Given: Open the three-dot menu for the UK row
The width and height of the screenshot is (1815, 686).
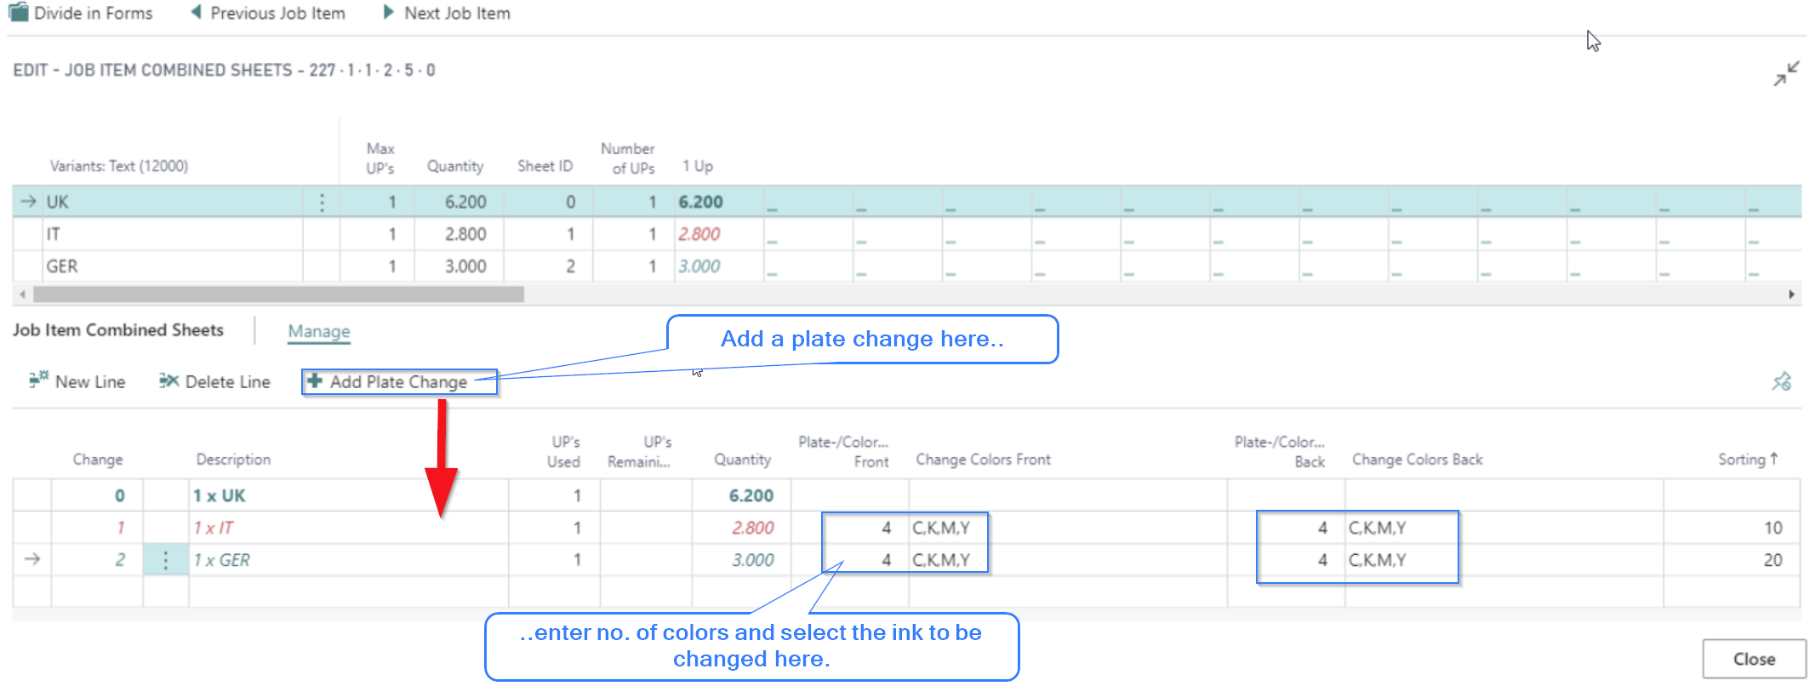Looking at the screenshot, I should [x=322, y=202].
